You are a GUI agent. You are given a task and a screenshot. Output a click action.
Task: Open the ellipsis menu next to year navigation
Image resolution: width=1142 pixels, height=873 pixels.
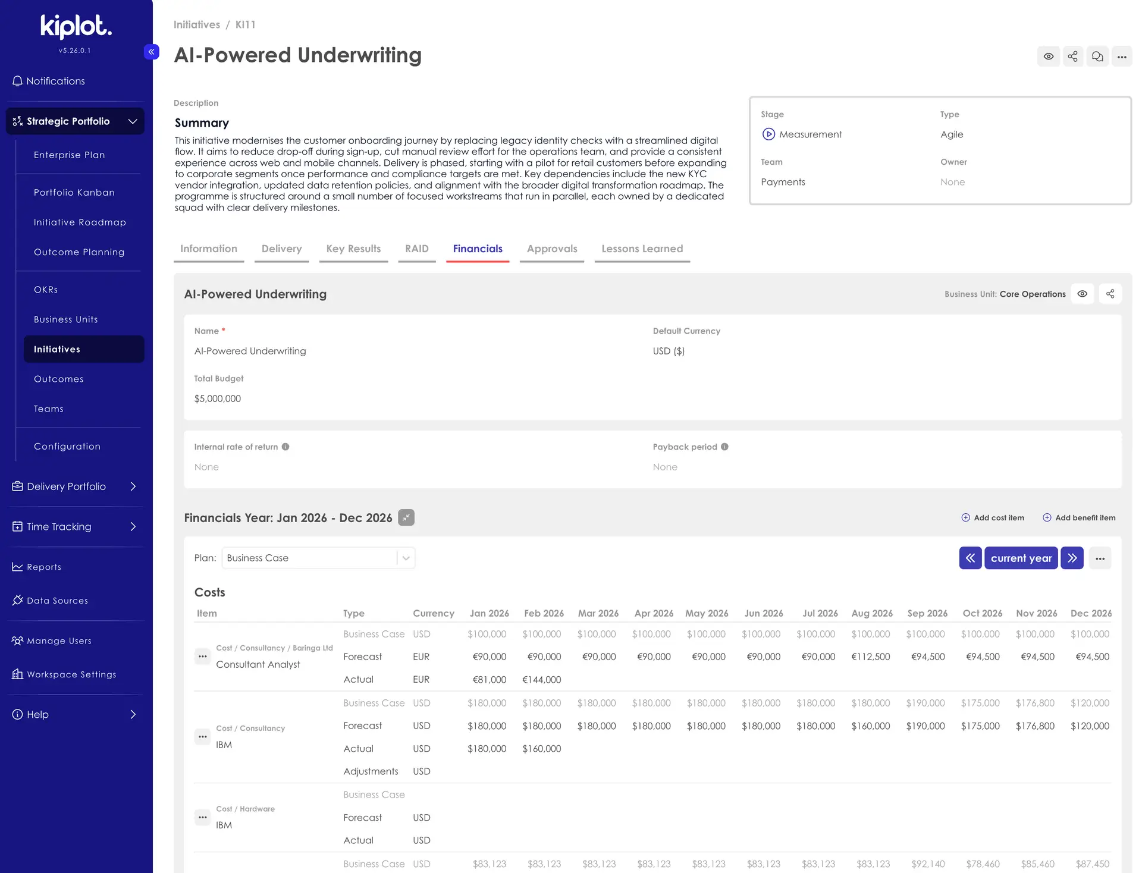click(x=1100, y=558)
